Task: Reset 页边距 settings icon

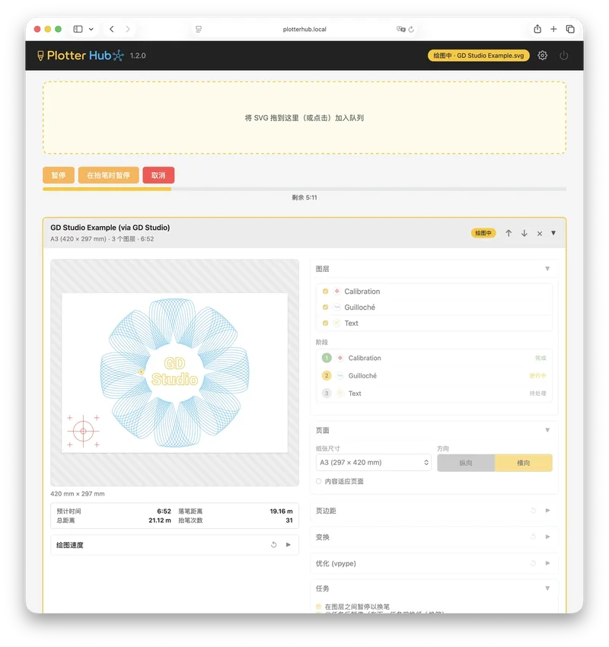Action: tap(533, 511)
